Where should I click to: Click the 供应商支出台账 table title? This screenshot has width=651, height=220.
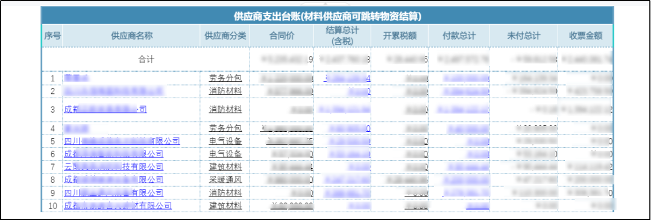[327, 17]
